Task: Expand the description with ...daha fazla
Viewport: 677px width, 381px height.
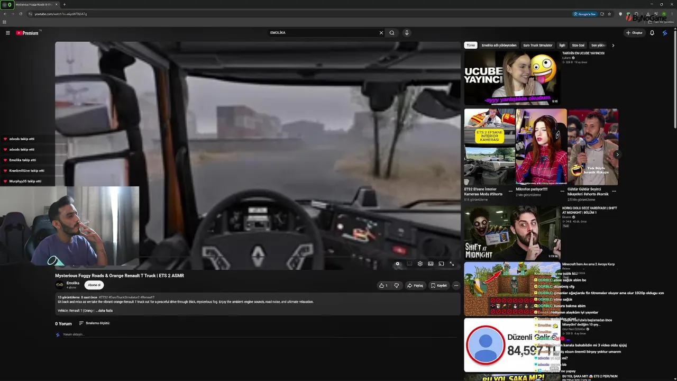Action: (104, 311)
